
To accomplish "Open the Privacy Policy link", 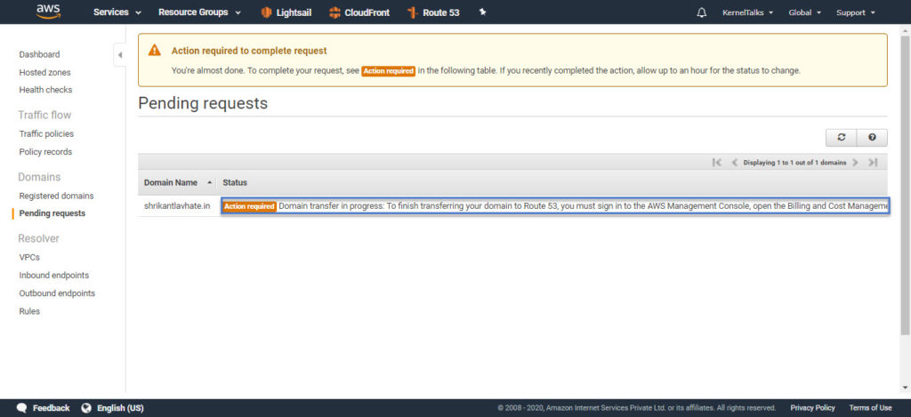I will tap(812, 408).
